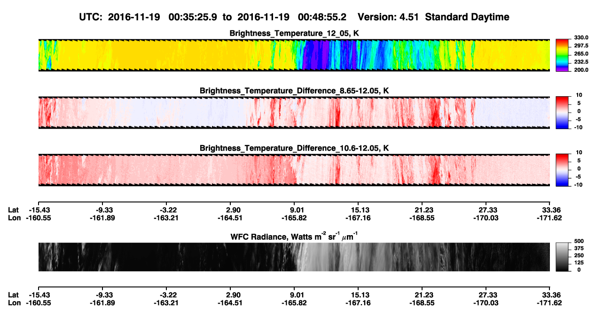Screen dimensions: 611x313
Task: Click longitude -161.89 under the WFC Radiance panel
Action: (103, 303)
